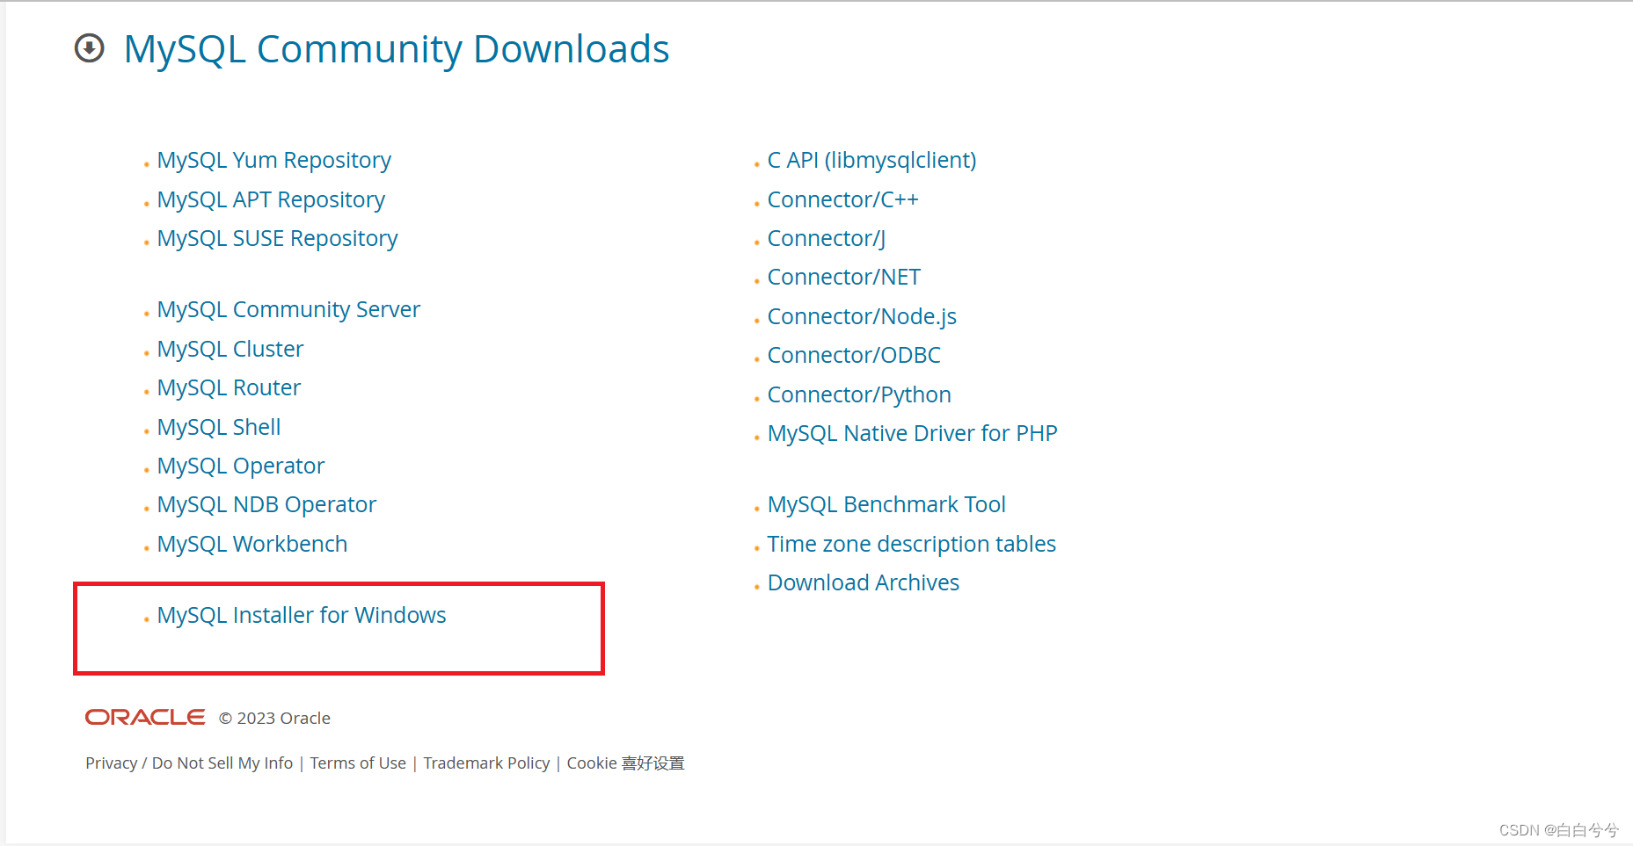This screenshot has height=846, width=1633.
Task: Click the download arrow icon next to the title
Action: (89, 50)
